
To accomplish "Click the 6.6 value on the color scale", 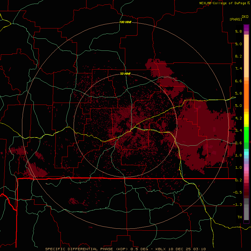I will [x=238, y=81].
